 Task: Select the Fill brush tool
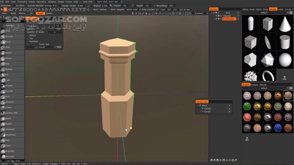12,75
